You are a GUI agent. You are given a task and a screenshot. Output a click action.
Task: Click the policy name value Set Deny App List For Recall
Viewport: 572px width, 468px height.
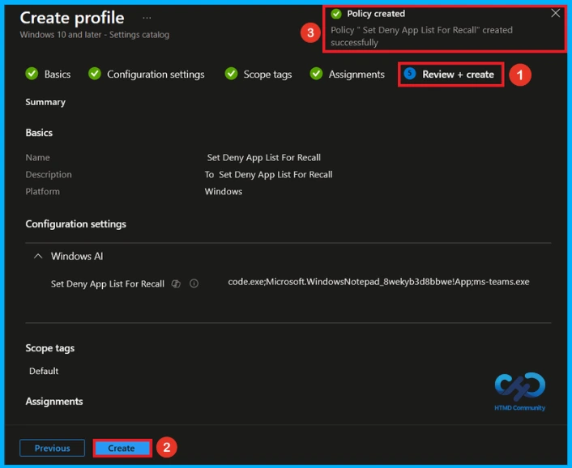coord(264,157)
